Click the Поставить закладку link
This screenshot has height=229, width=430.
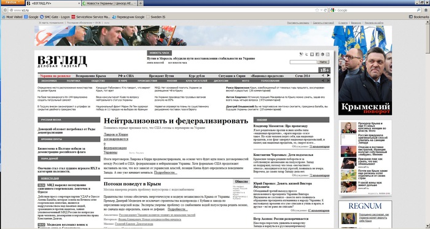coord(299,23)
